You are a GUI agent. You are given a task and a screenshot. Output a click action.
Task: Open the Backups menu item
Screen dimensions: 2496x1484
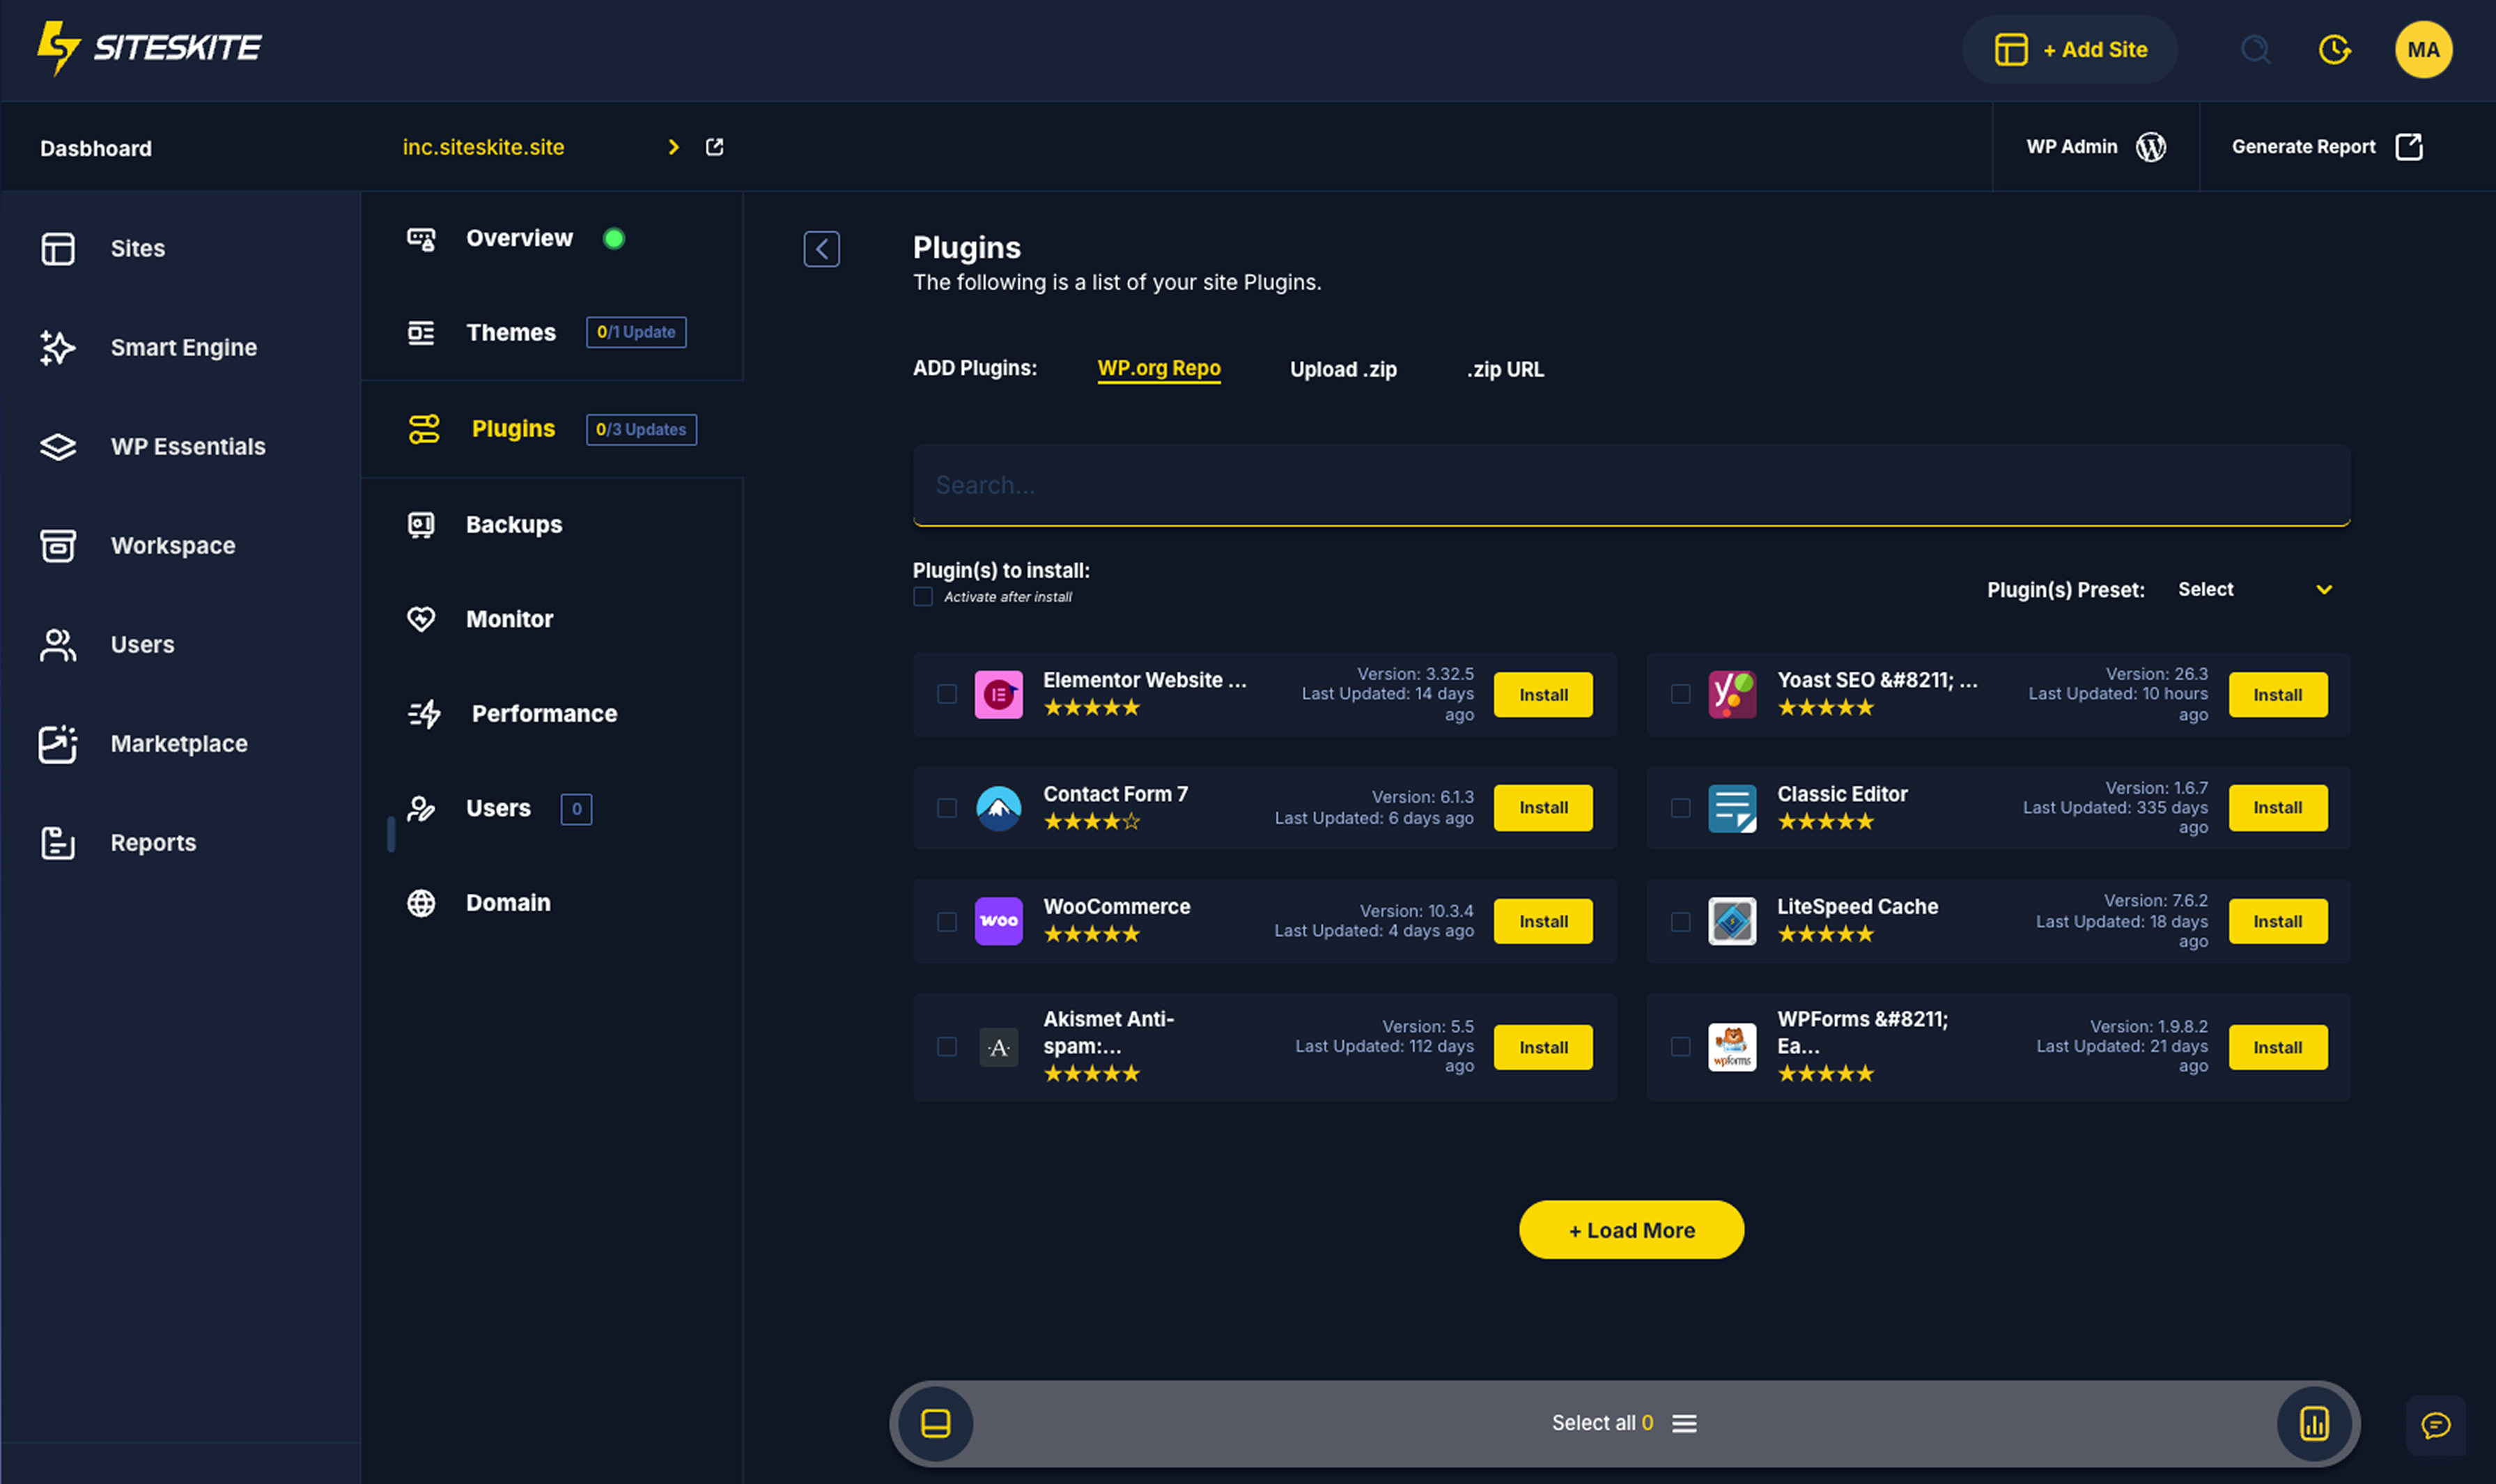(x=514, y=524)
